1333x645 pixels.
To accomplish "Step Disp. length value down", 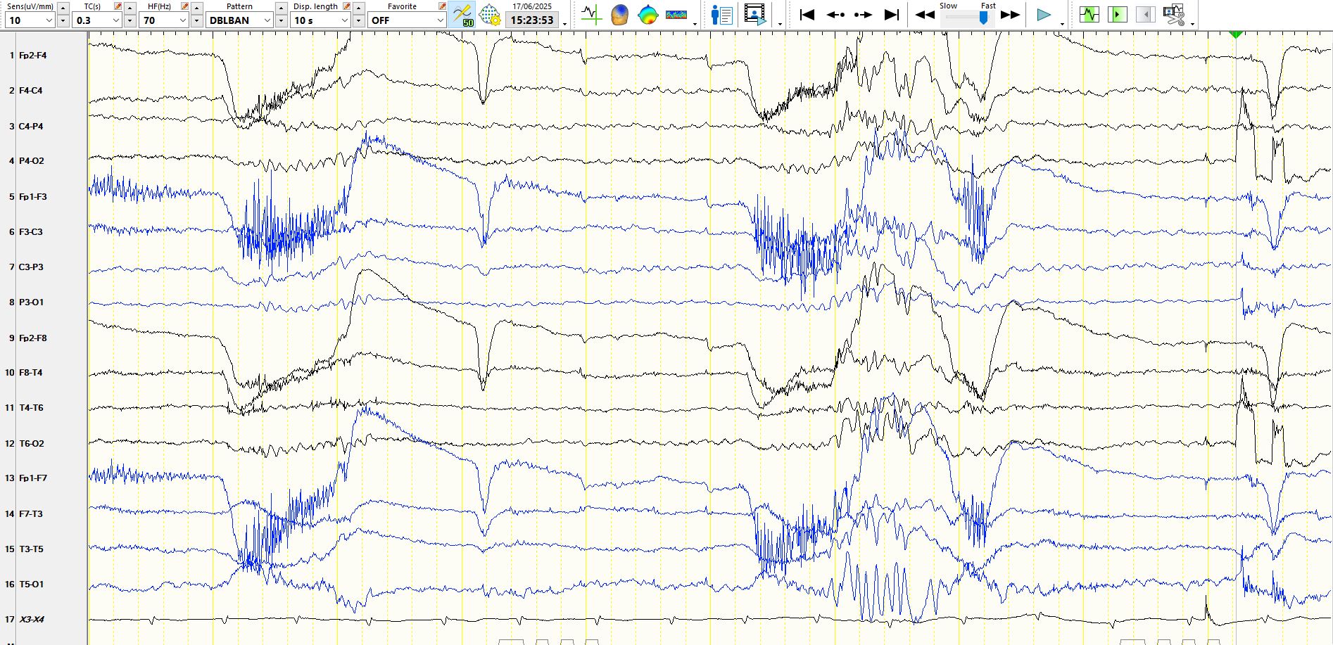I will click(358, 20).
